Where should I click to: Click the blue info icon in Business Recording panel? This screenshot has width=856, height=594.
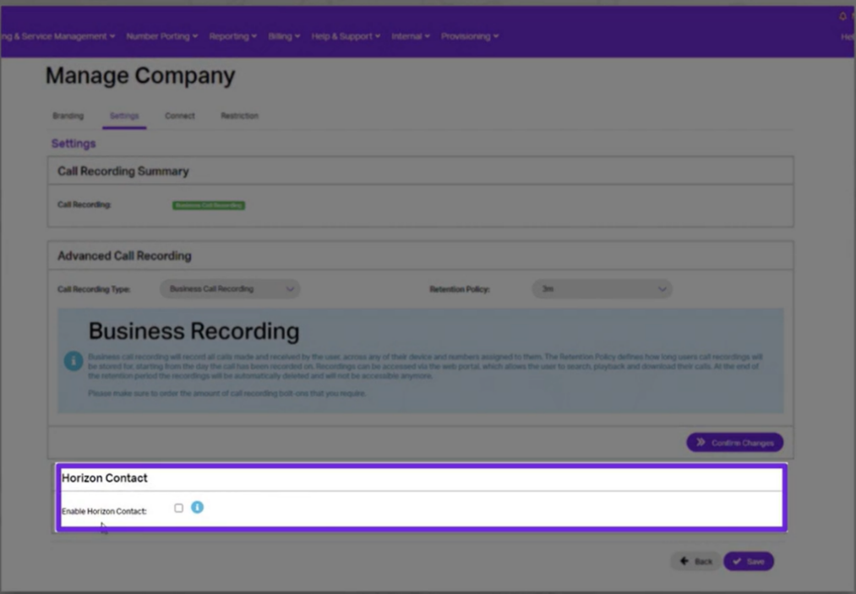pyautogui.click(x=74, y=361)
